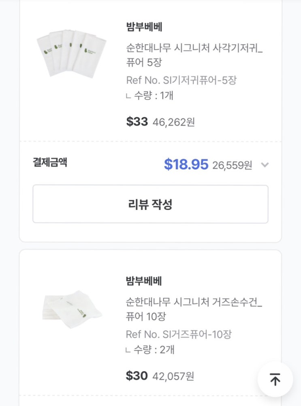Viewport: 301px width, 406px height.
Task: Select the 순한대나무 시그니처 거즈손수건_퓨어 10장 title
Action: pyautogui.click(x=194, y=309)
